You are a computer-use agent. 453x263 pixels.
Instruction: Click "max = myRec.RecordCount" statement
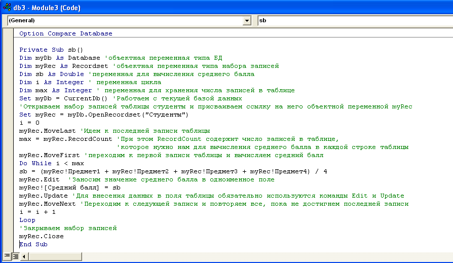pyautogui.click(x=66, y=139)
